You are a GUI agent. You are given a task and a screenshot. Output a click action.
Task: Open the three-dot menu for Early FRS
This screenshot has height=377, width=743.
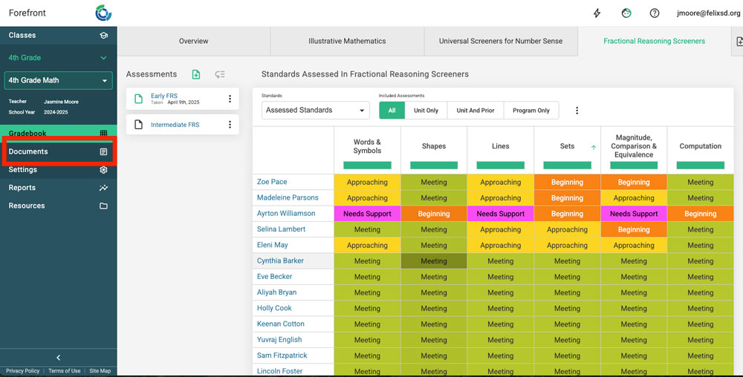[x=230, y=99]
